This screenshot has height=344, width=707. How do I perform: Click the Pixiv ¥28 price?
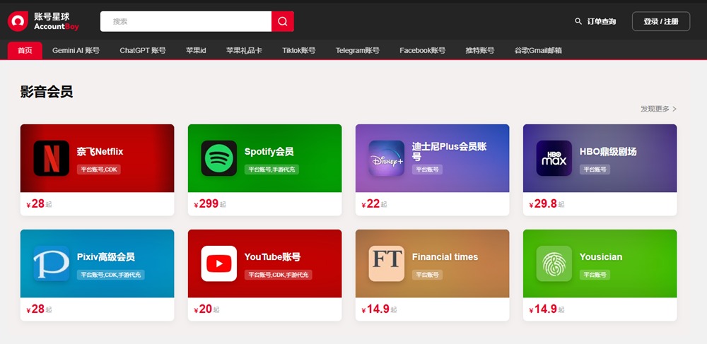(35, 309)
